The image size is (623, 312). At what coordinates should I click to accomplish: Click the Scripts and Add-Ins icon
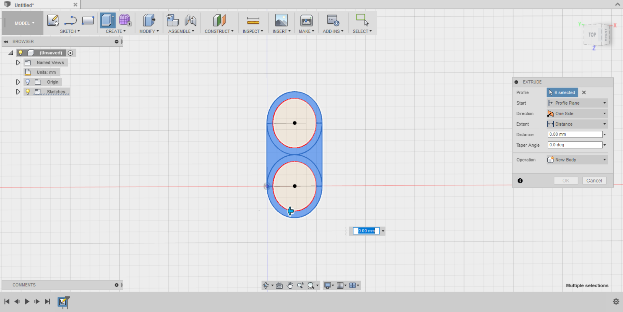pos(333,20)
